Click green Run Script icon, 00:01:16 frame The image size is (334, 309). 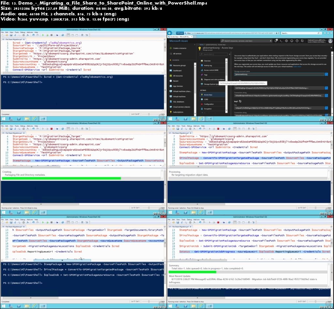tap(43, 35)
